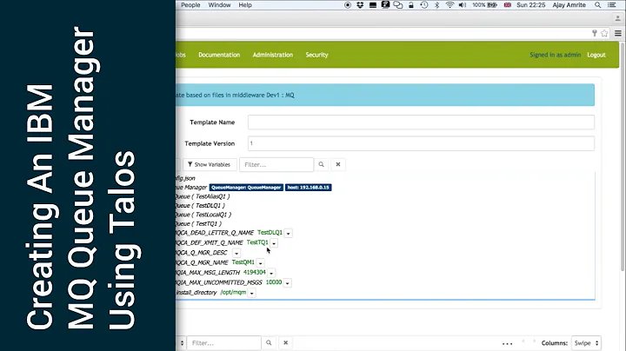Click the volume icon in the menu bar
The image size is (626, 351).
(463, 5)
